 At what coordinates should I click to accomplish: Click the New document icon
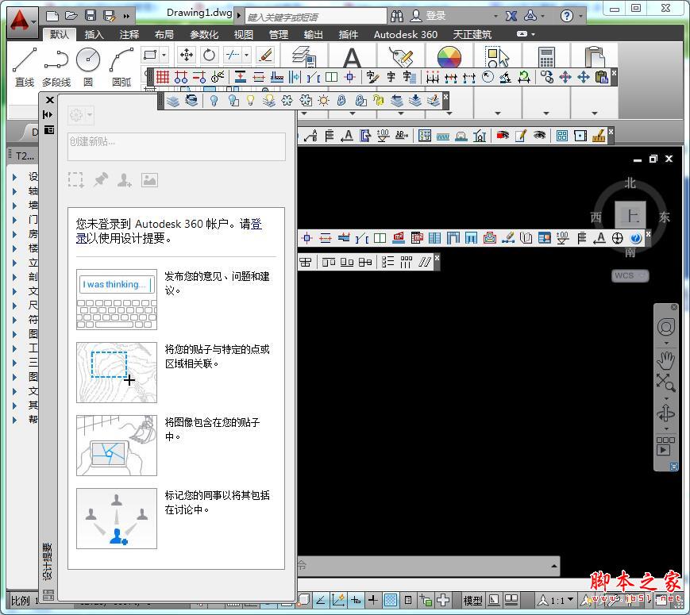tap(52, 16)
